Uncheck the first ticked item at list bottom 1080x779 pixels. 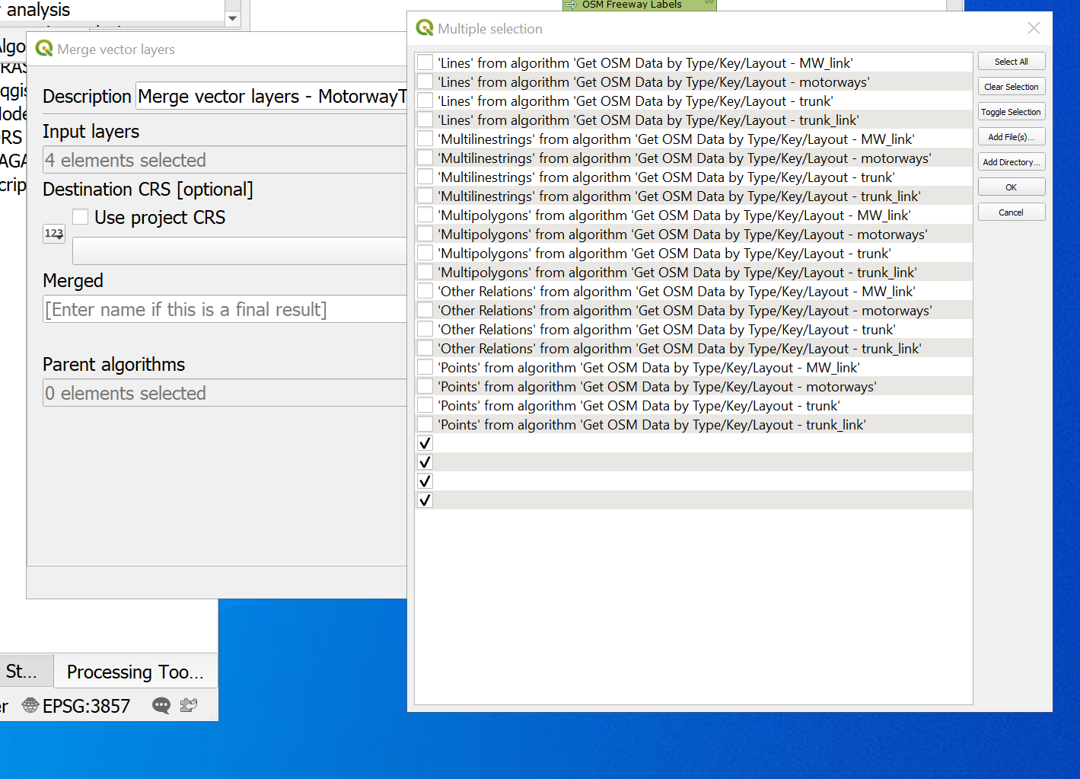coord(425,442)
